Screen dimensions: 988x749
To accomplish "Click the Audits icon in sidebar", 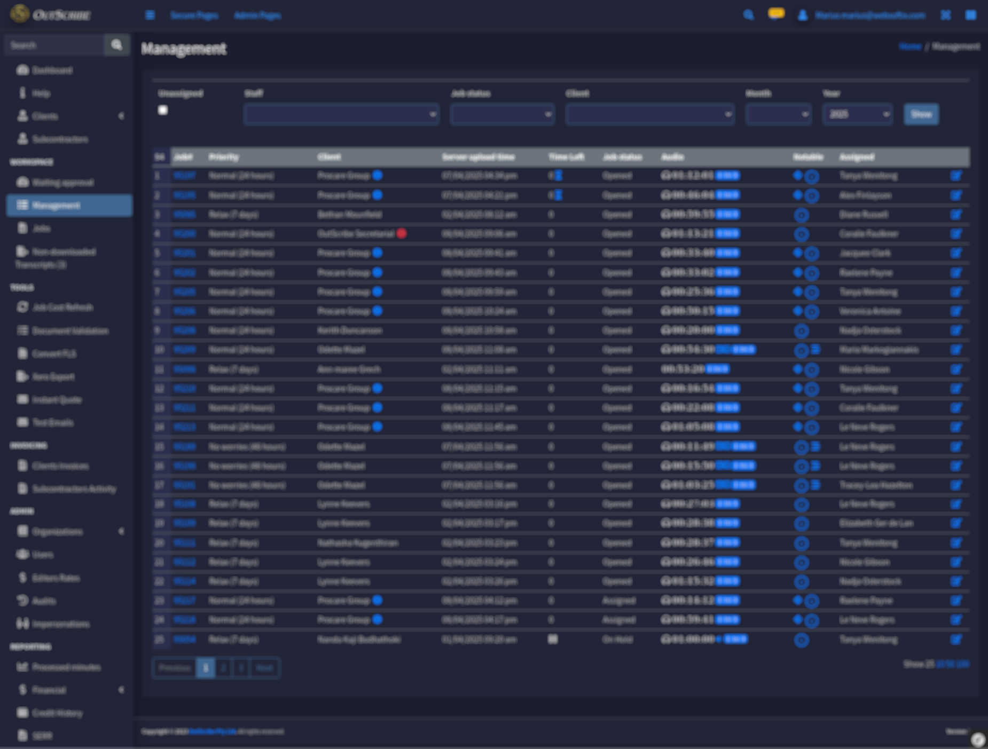I will click(x=22, y=601).
